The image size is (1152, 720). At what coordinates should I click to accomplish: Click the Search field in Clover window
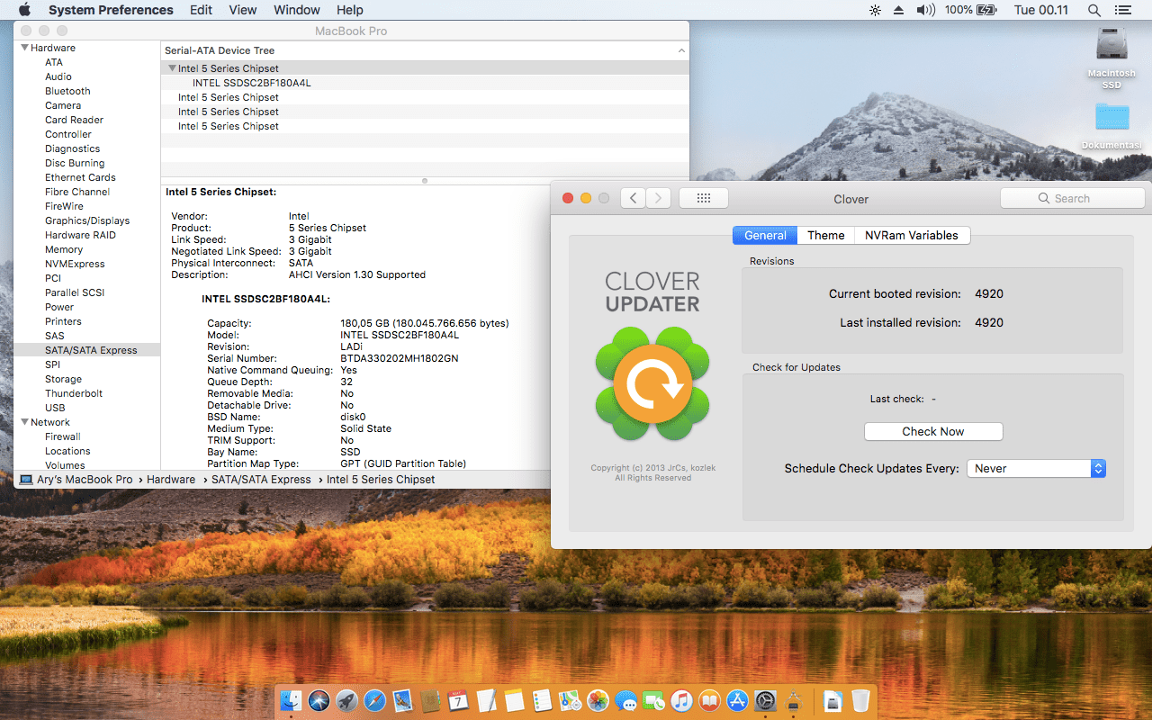pyautogui.click(x=1072, y=198)
